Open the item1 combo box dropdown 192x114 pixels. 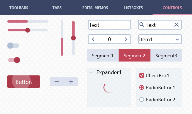160,39
